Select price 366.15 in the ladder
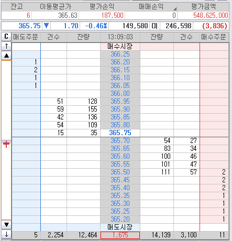Image resolution: width=232 pixels, height=241 pixels. (x=120, y=70)
